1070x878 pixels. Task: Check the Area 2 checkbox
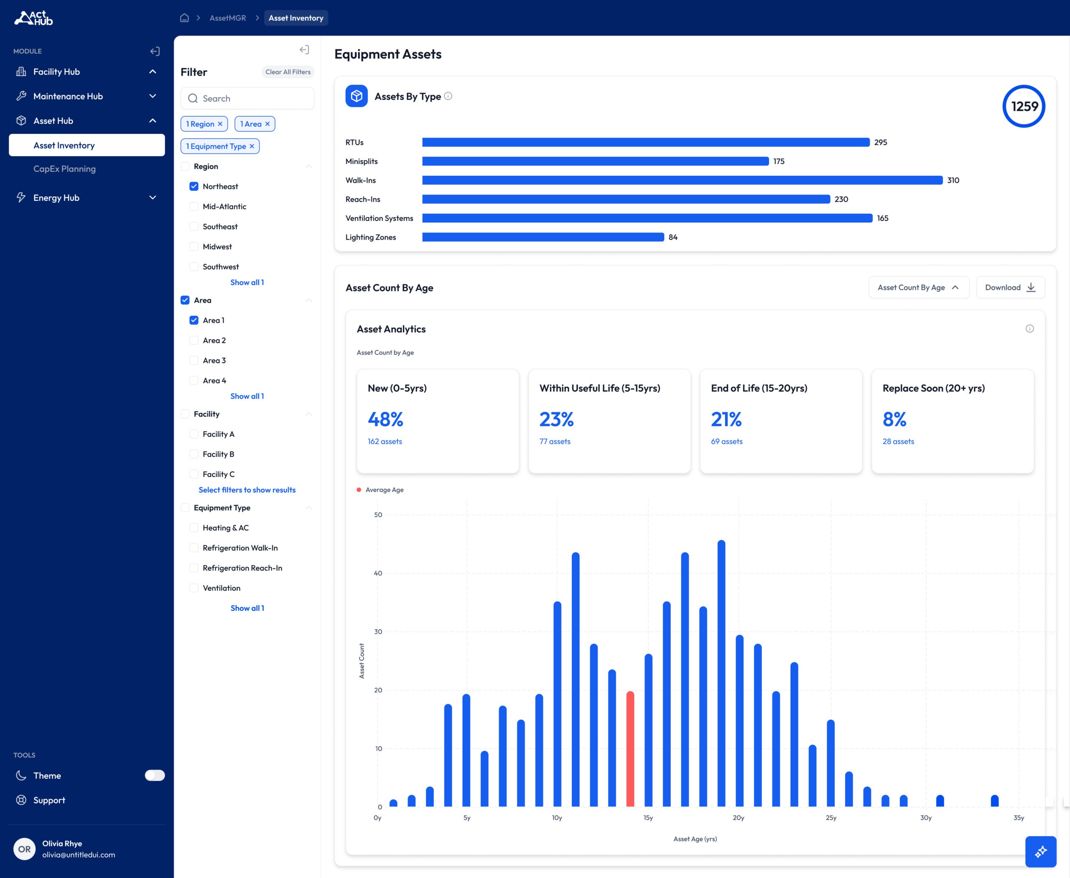[x=194, y=340]
